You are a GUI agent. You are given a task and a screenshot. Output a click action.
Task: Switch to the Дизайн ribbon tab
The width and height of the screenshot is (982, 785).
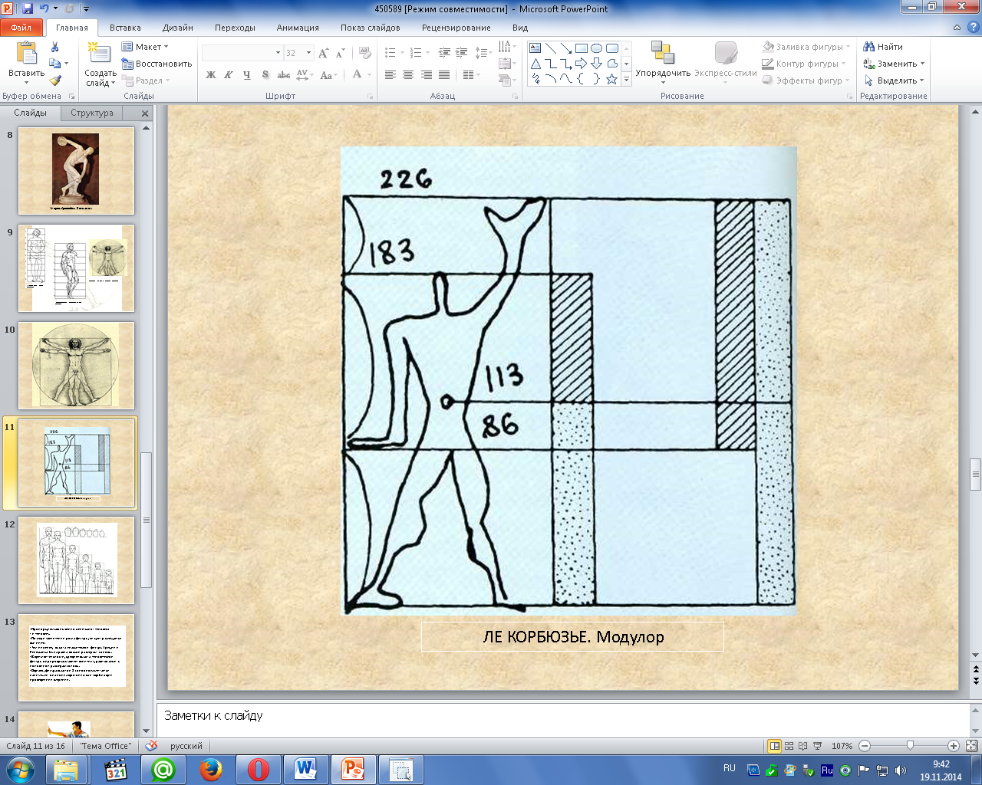(177, 28)
